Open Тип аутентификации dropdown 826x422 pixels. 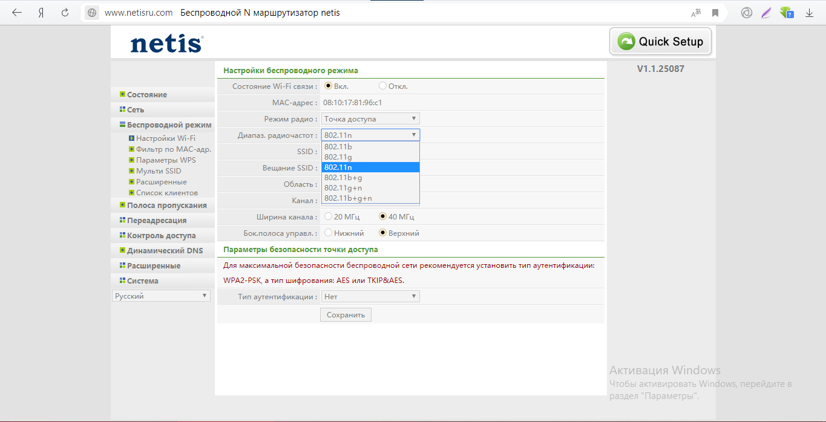tap(370, 296)
